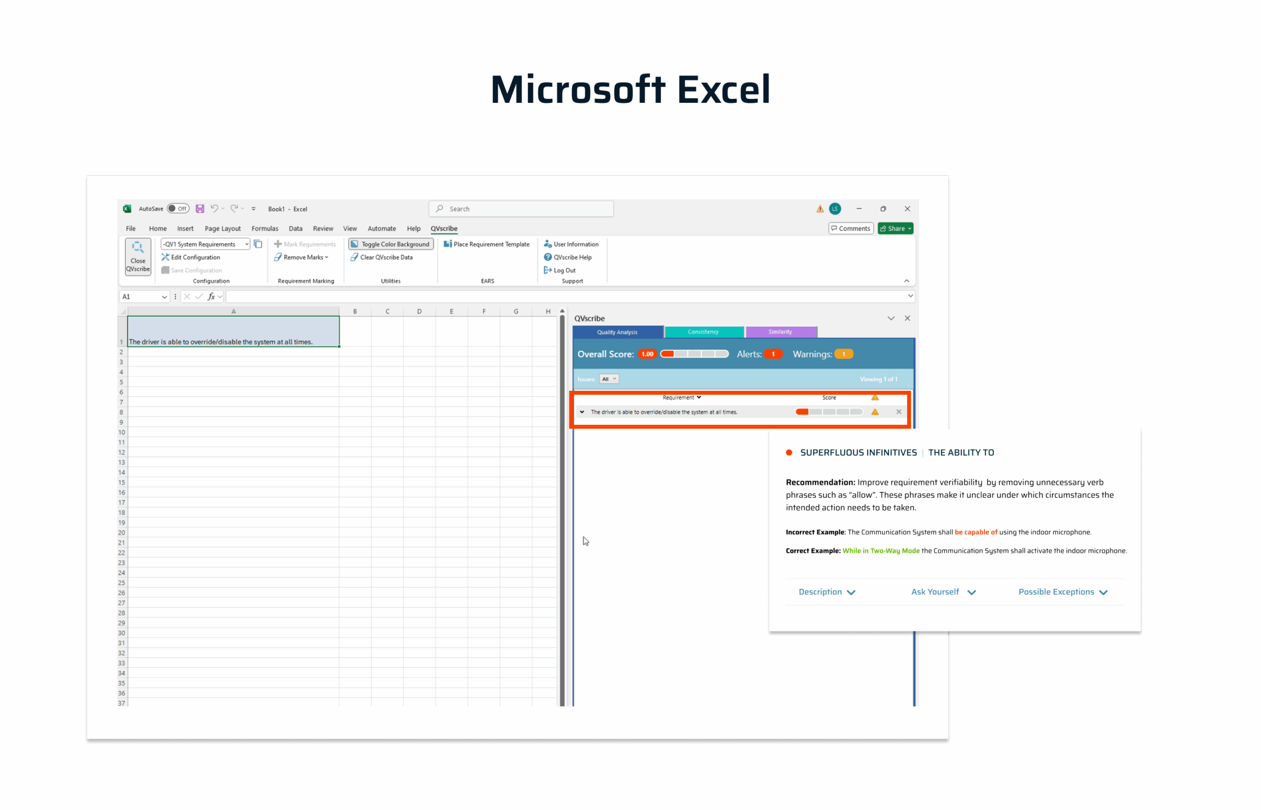This screenshot has width=1261, height=810.
Task: Open the Issues All filter dropdown
Action: [609, 379]
